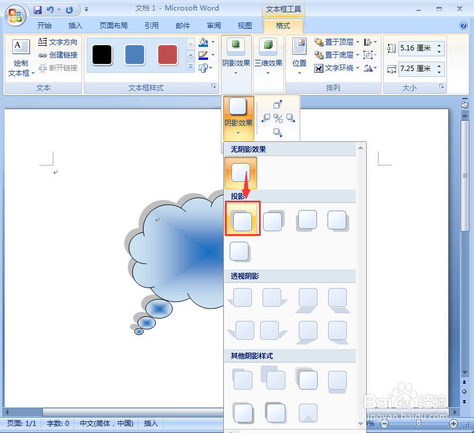Click 断开链接 break link
474x433 pixels.
pos(58,68)
